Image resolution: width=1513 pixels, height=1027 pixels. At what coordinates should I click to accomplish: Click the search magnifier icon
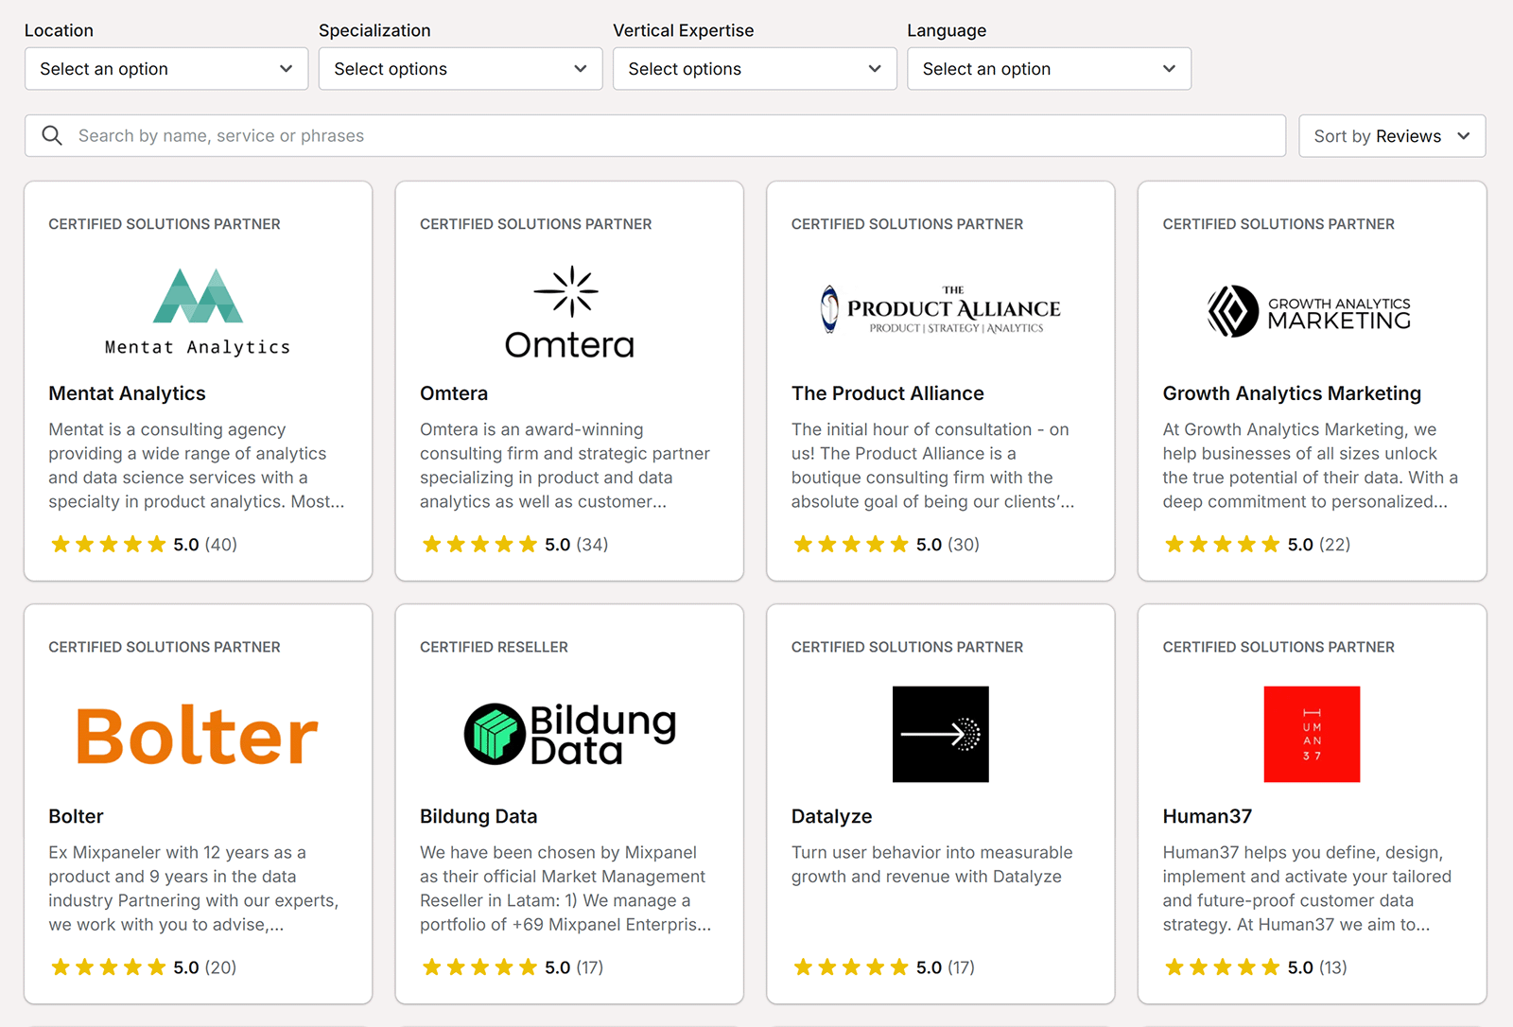52,135
